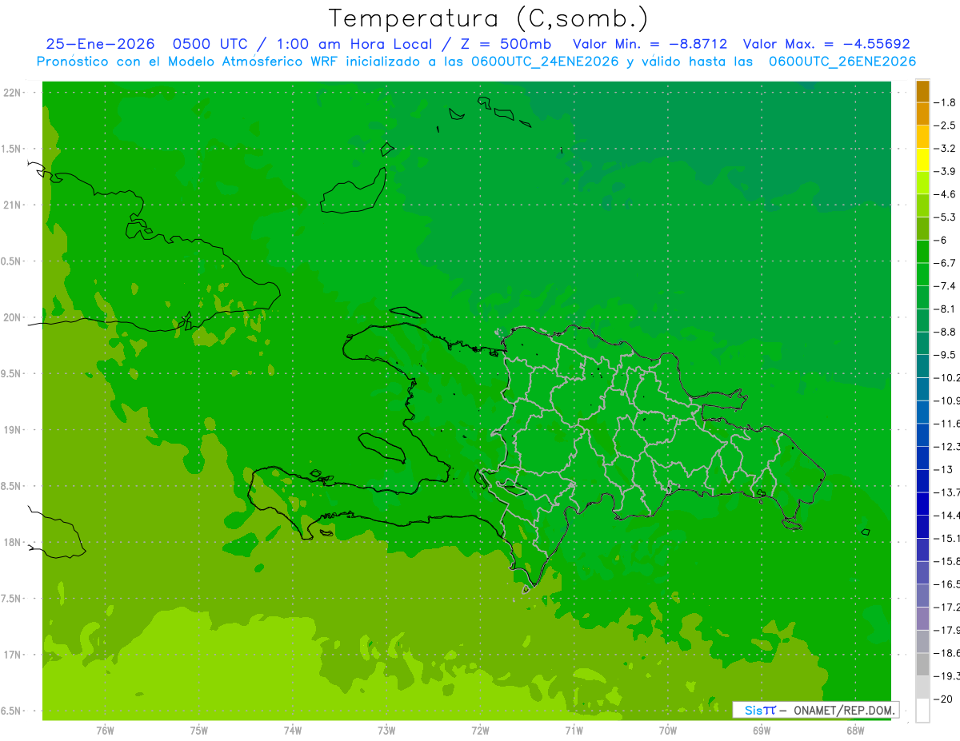Image resolution: width=960 pixels, height=741 pixels.
Task: Click the '21N' latitude label
Action: pyautogui.click(x=12, y=205)
